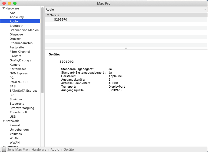
Task: Select Diagnose in the sidebar
Action: tap(16, 34)
